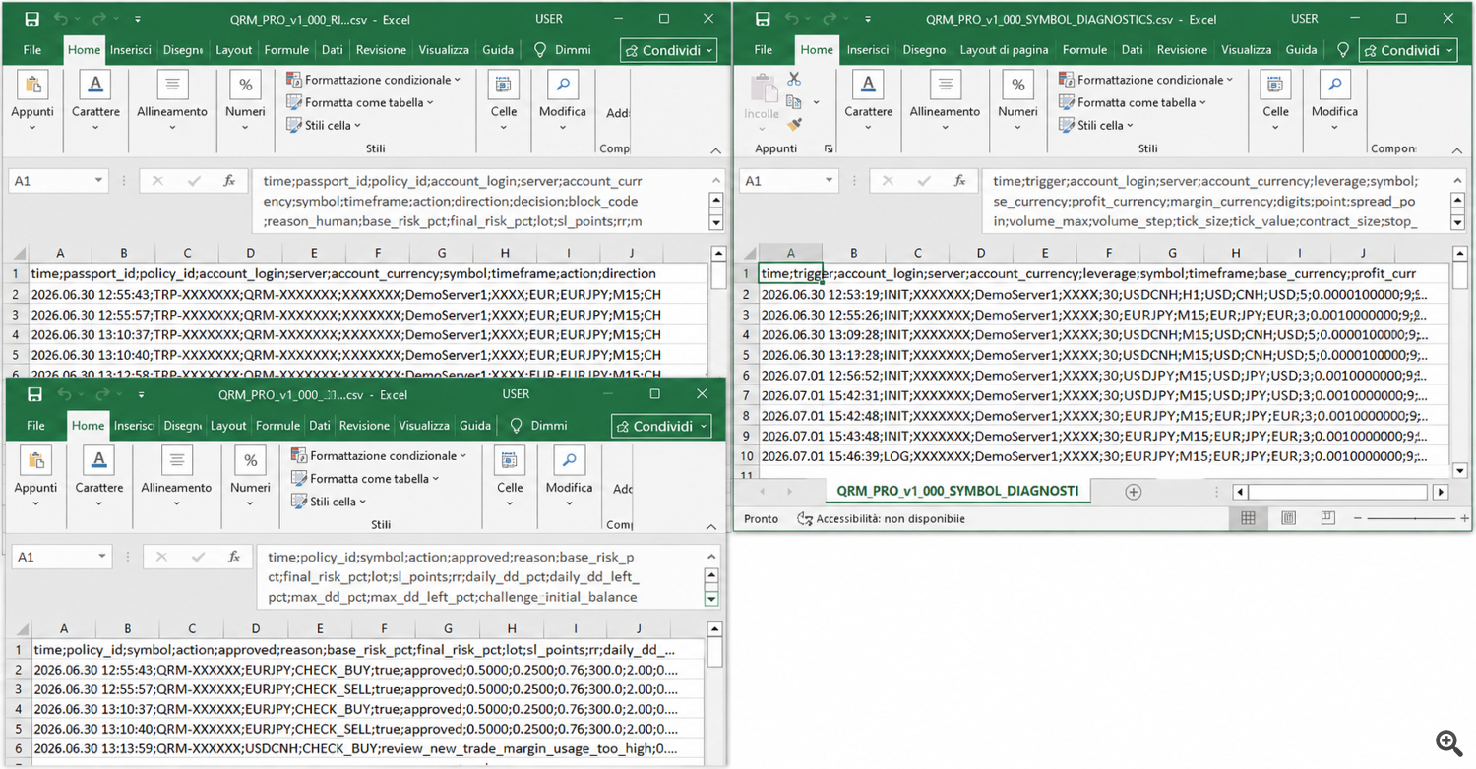This screenshot has height=769, width=1476.
Task: Open the File tab in the top-left window
Action: pyautogui.click(x=32, y=50)
